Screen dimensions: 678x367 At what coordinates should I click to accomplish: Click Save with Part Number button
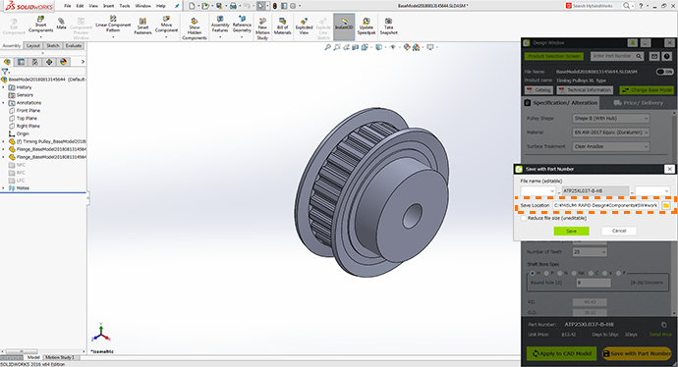(637, 353)
